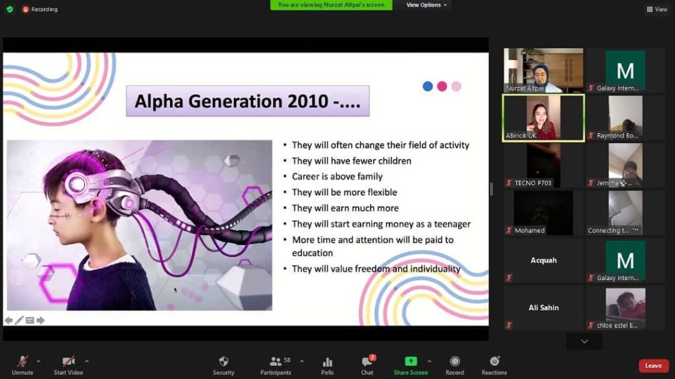Select Raymond Bo... participant tile
This screenshot has width=675, height=379.
(626, 118)
